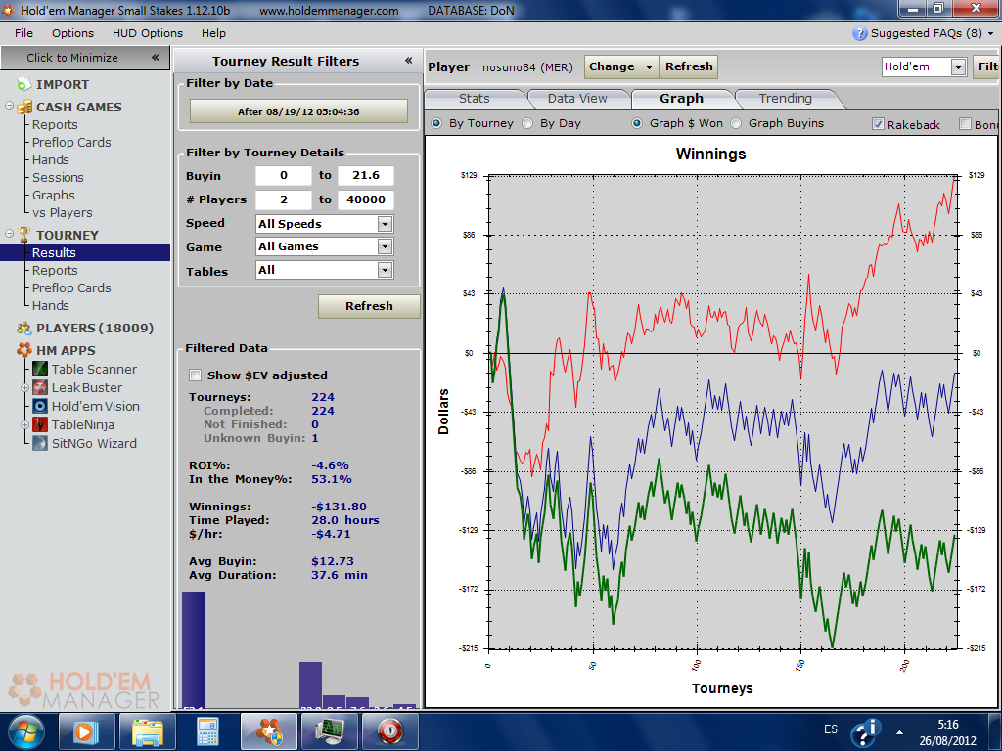This screenshot has height=751, width=1002.
Task: Open Preflop Cards under TOURNEY
Action: tap(71, 288)
